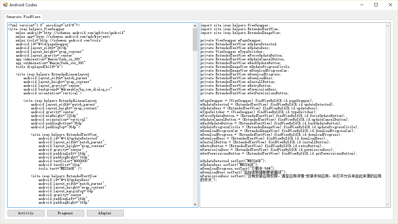Generate code with the Adapter button
The height and width of the screenshot is (224, 398).
click(x=105, y=213)
